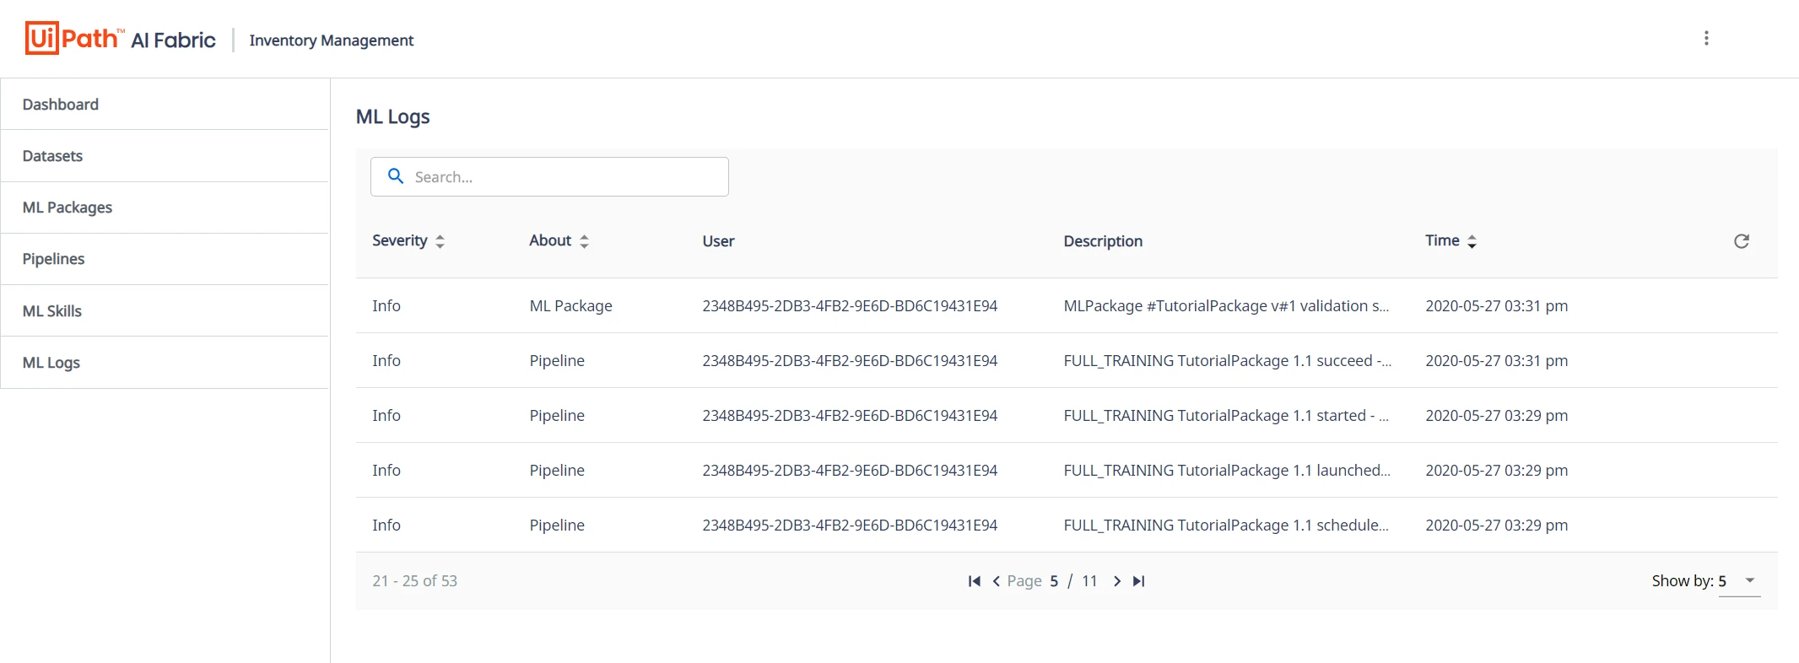Open ML Packages in the sidebar

(165, 208)
